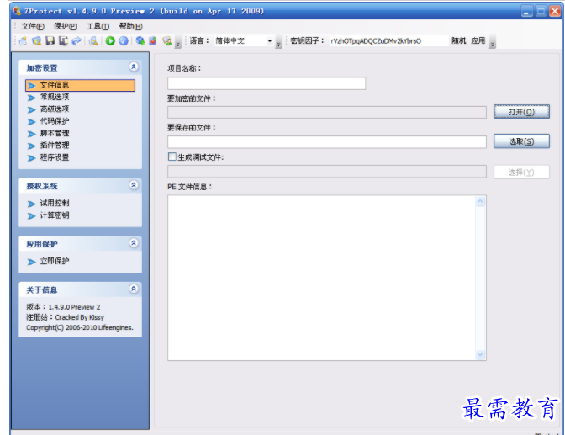This screenshot has width=565, height=435.
Task: Click the 选取(S) button
Action: coord(521,141)
